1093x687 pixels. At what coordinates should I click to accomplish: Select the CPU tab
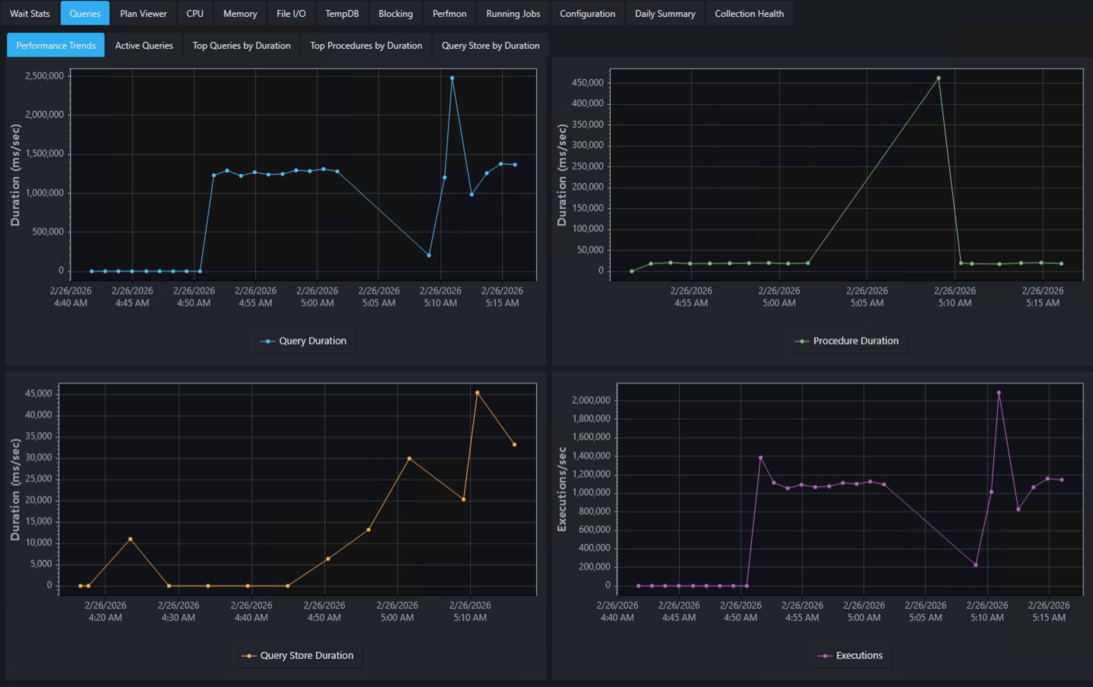click(x=194, y=13)
